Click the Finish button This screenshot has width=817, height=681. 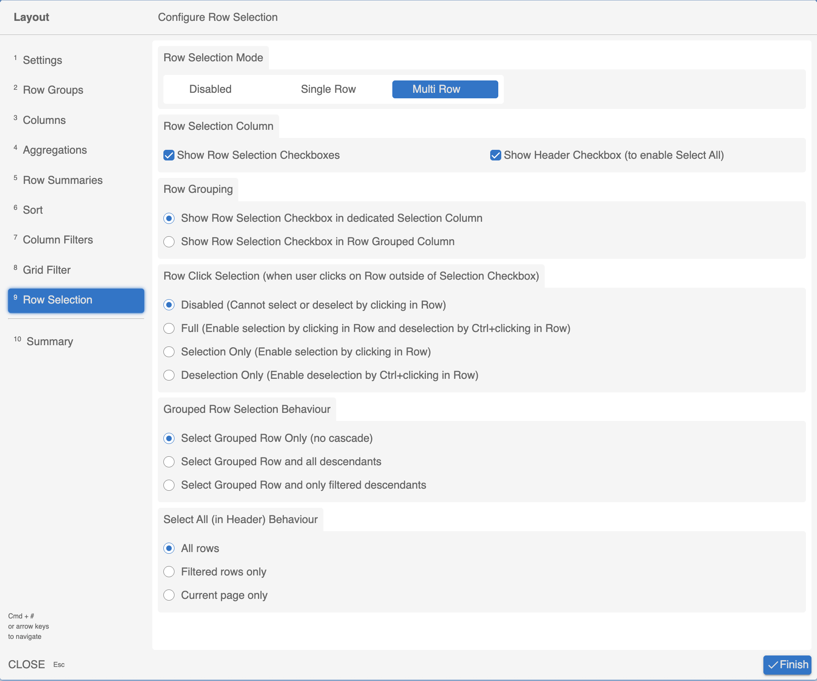[x=787, y=664]
